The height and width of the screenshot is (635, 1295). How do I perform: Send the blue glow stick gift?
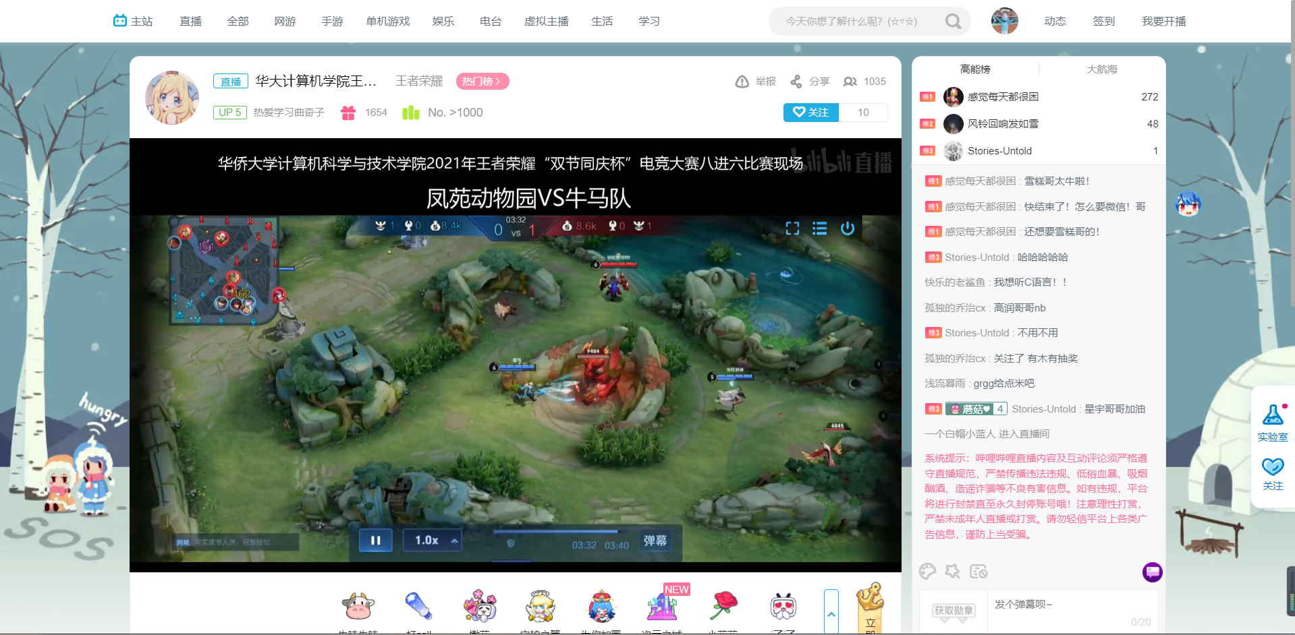click(x=418, y=605)
